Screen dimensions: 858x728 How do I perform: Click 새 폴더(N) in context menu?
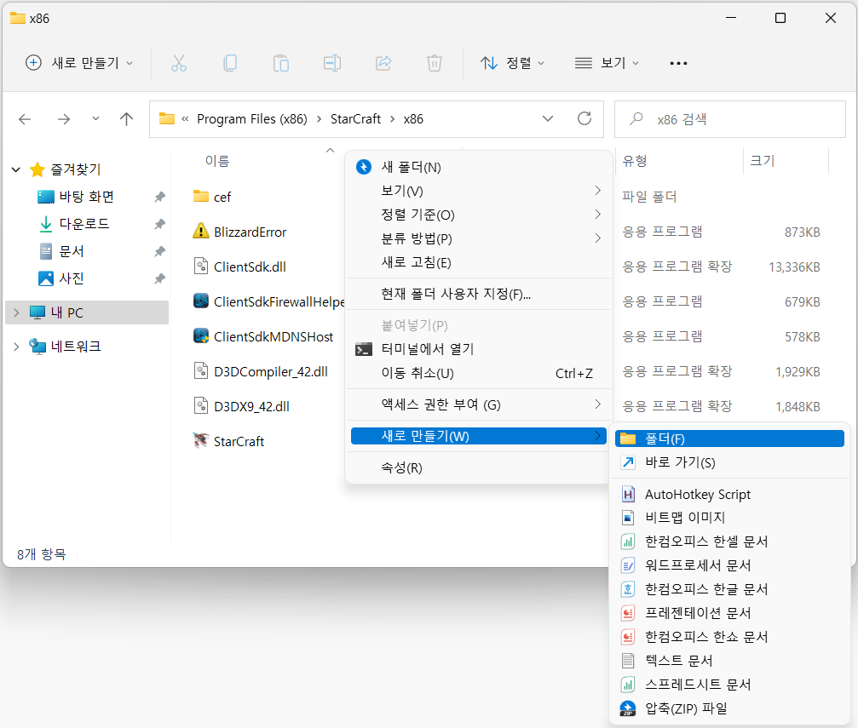click(x=479, y=168)
